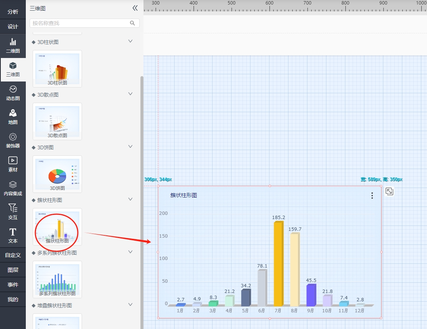Collapse the 簇状柱形图 section chevron
Screen dimensions: 427x329
(130, 199)
